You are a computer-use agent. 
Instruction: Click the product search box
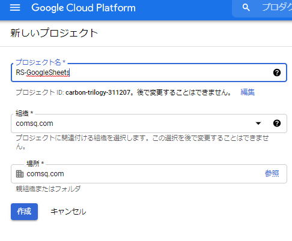262,8
